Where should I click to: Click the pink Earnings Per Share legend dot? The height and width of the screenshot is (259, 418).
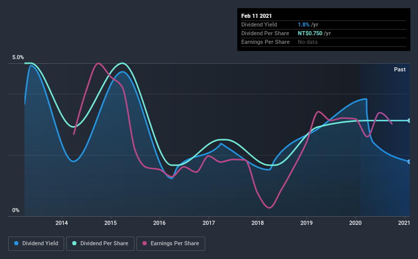[x=145, y=243]
